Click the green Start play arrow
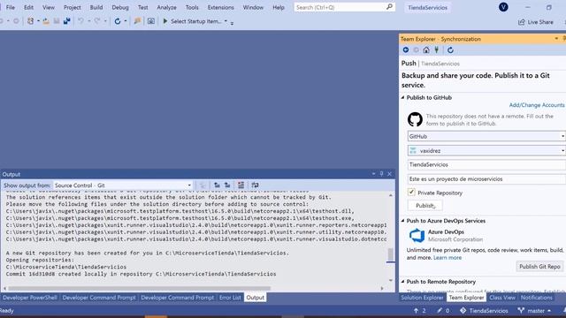566x318 pixels. click(165, 21)
